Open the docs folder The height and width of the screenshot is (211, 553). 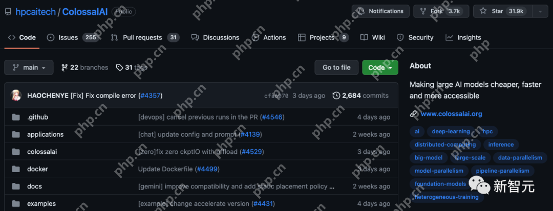[x=35, y=186]
